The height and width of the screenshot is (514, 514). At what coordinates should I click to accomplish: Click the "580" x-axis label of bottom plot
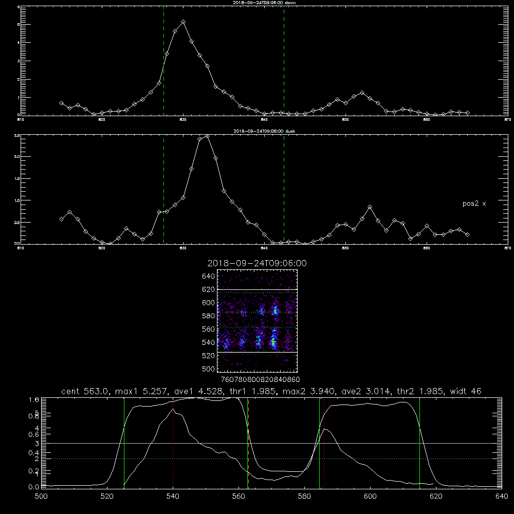[304, 497]
